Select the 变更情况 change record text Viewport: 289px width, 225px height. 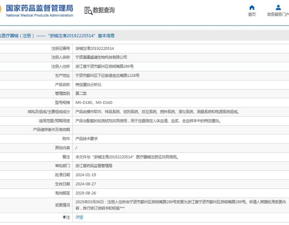point(181,205)
